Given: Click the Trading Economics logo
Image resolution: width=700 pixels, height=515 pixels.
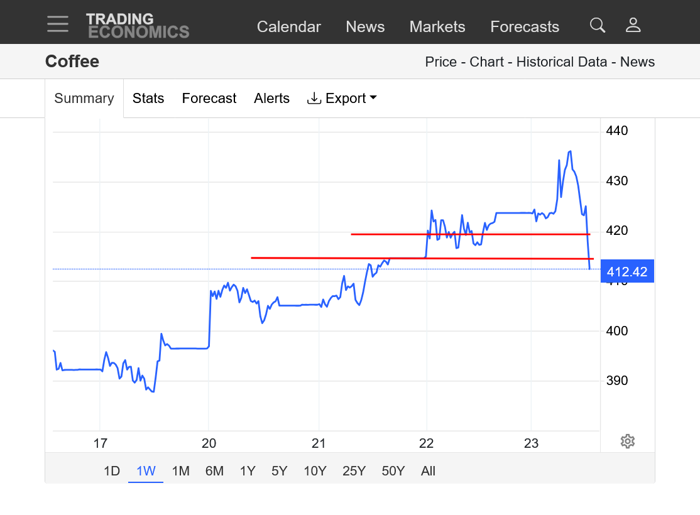Looking at the screenshot, I should 138,26.
